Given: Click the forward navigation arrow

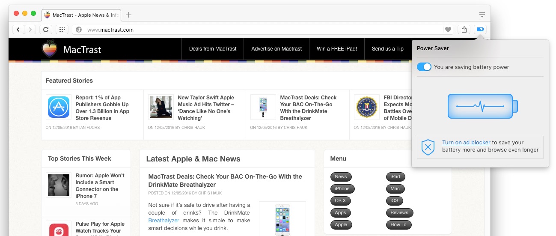Looking at the screenshot, I should 30,30.
